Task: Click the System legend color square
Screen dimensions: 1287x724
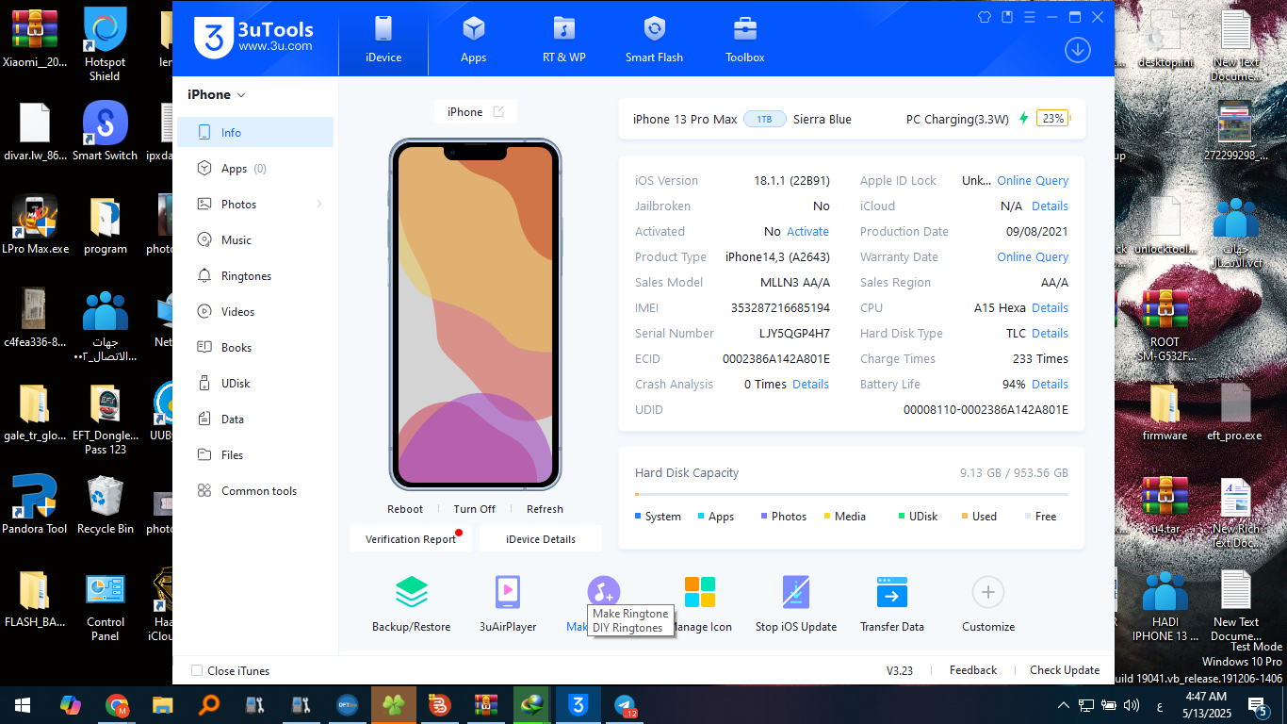Action: (x=638, y=516)
